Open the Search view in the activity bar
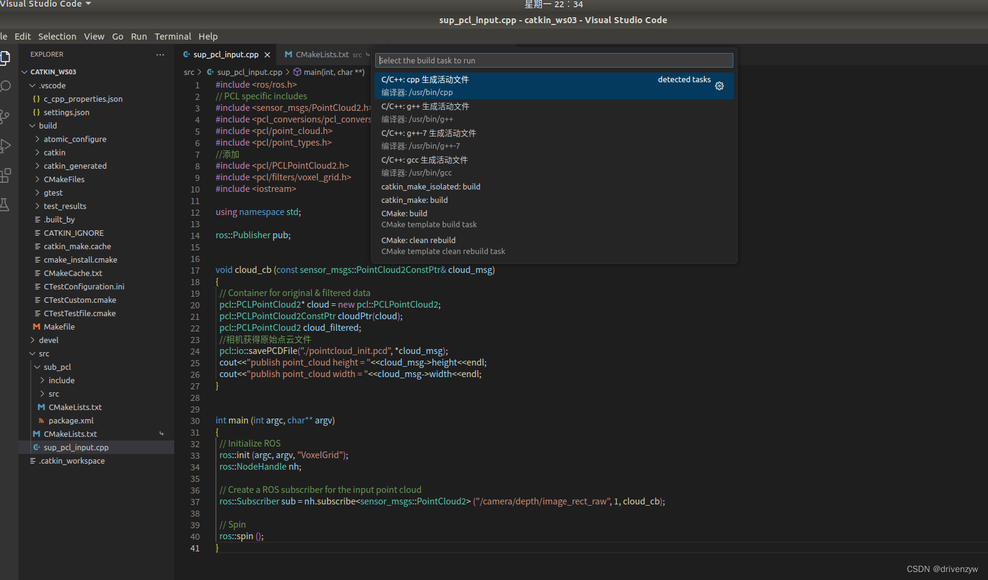 6,87
